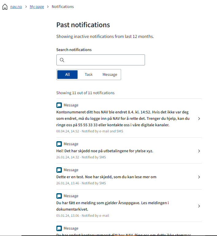Viewport: 217px width, 236px height.
Task: Click message icon of last partially visible notification
Action: coord(59,228)
